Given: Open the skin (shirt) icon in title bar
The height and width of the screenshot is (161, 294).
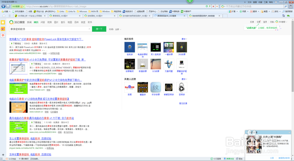Looking at the screenshot, I should [276, 2].
